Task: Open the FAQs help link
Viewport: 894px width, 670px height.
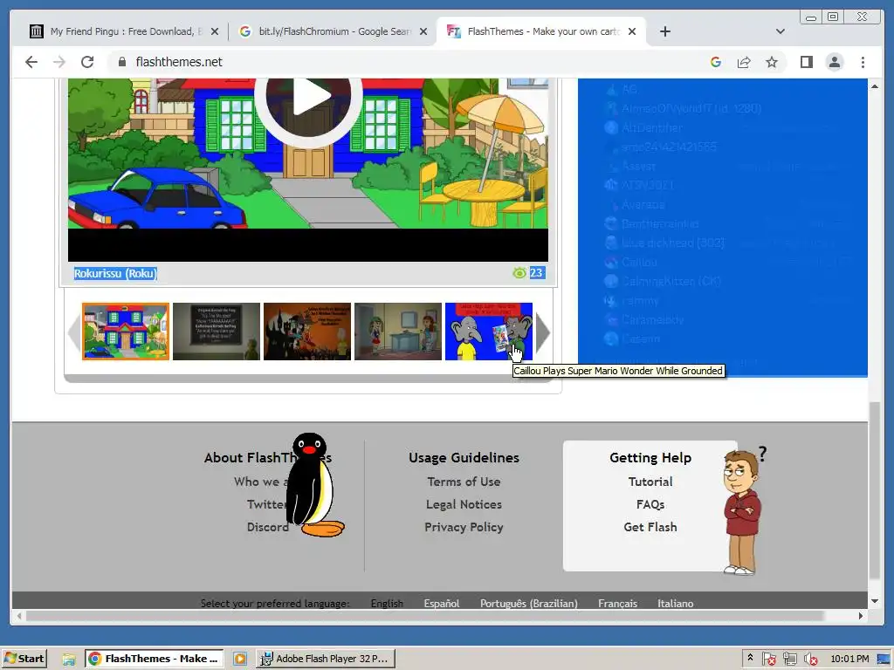Action: coord(650,504)
